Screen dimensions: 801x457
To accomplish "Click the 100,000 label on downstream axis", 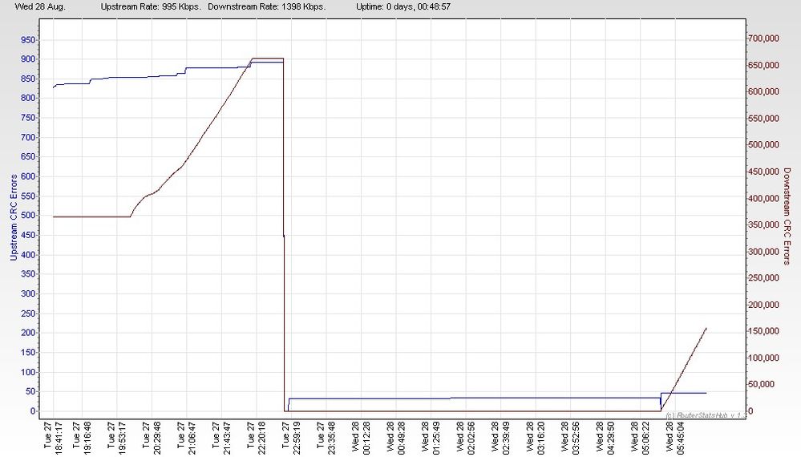I will (x=764, y=358).
